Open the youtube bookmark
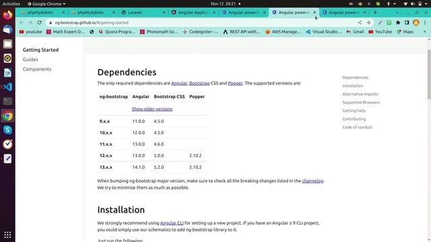431x242 pixels. point(30,32)
